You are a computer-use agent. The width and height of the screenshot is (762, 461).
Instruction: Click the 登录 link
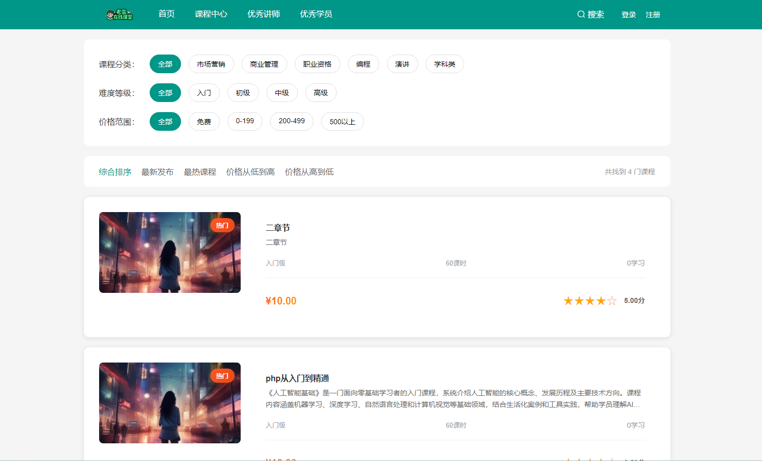click(x=628, y=15)
